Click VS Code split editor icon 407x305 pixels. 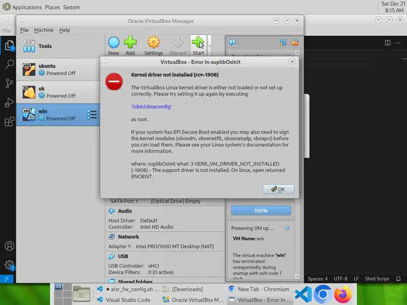[x=388, y=42]
